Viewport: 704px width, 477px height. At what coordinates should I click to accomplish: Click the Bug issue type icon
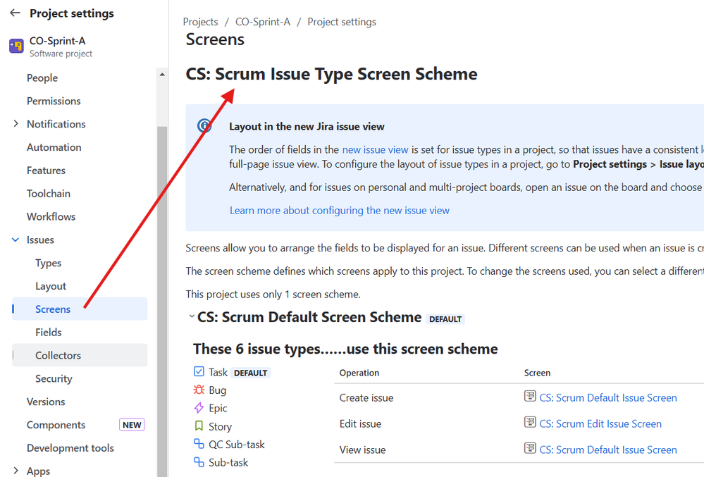tap(199, 390)
